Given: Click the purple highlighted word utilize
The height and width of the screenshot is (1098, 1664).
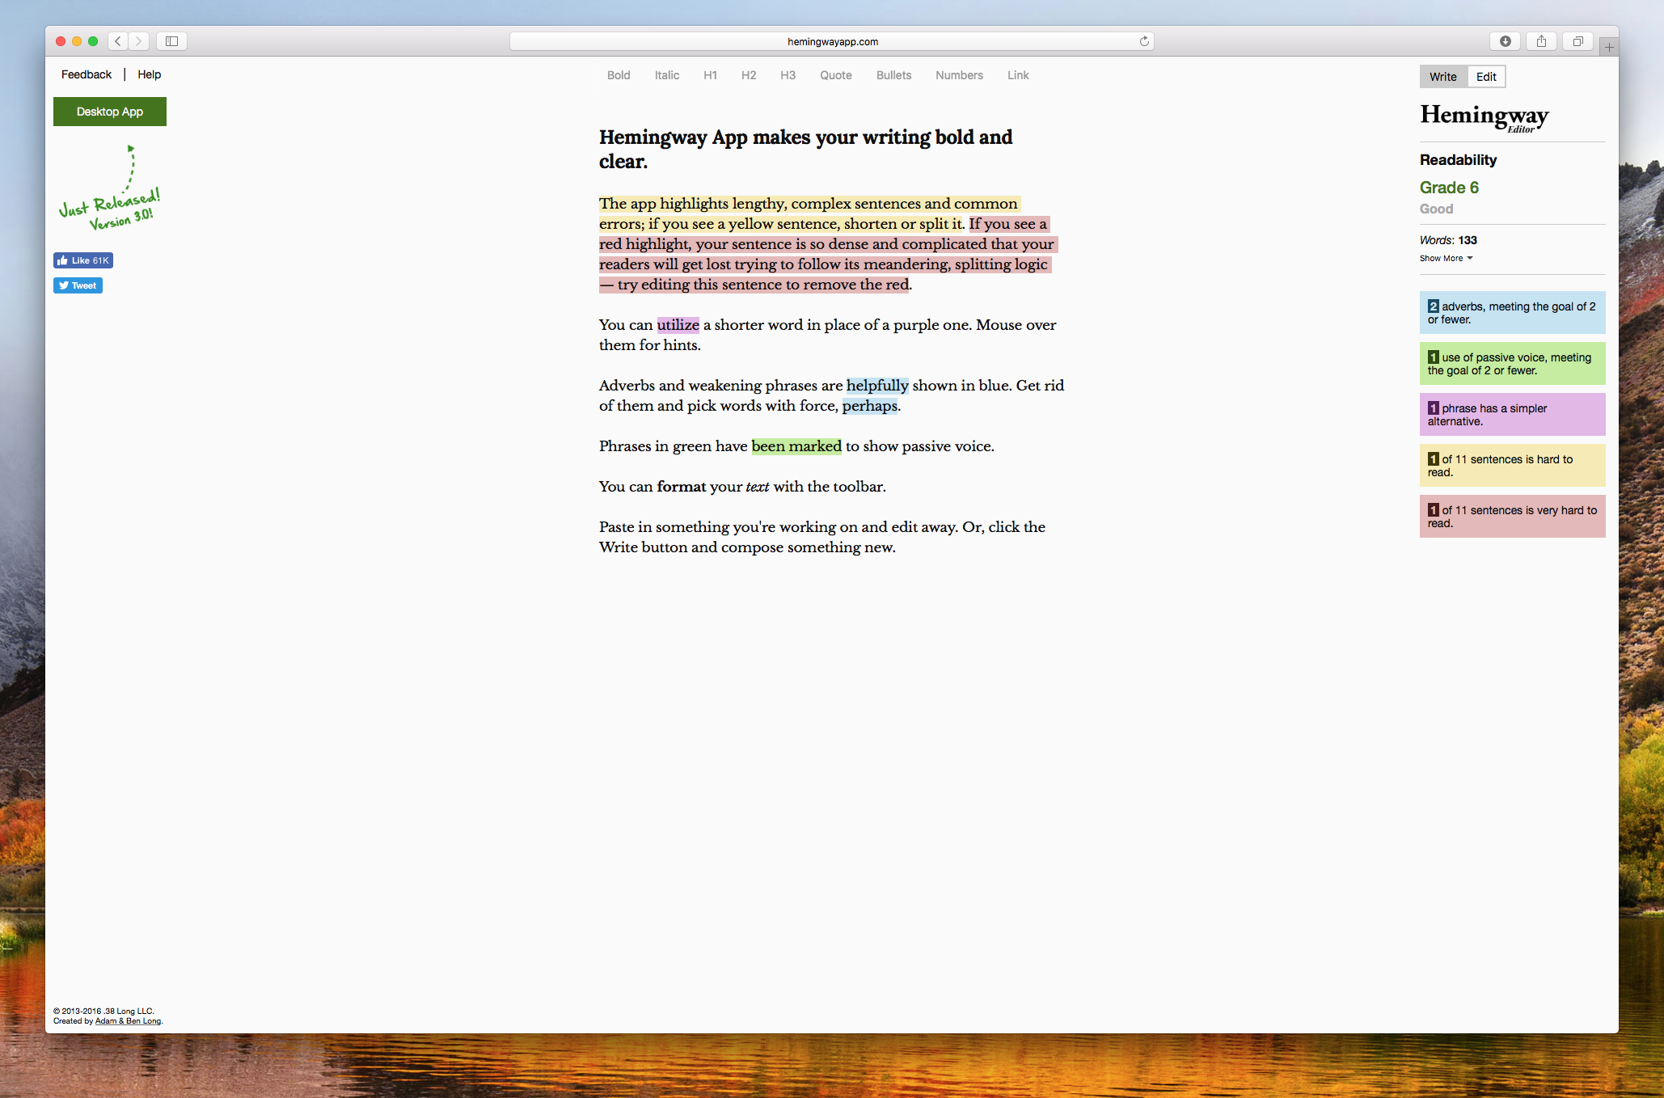Looking at the screenshot, I should click(678, 325).
